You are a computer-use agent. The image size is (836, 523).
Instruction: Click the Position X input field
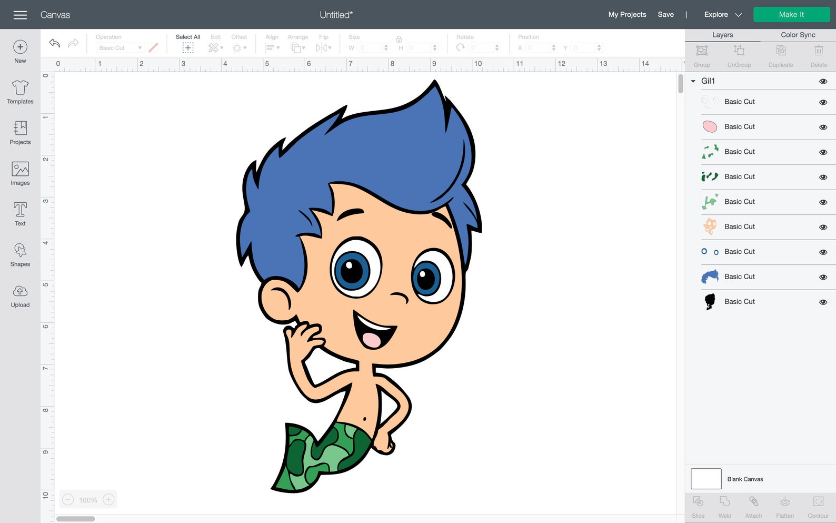pos(538,48)
